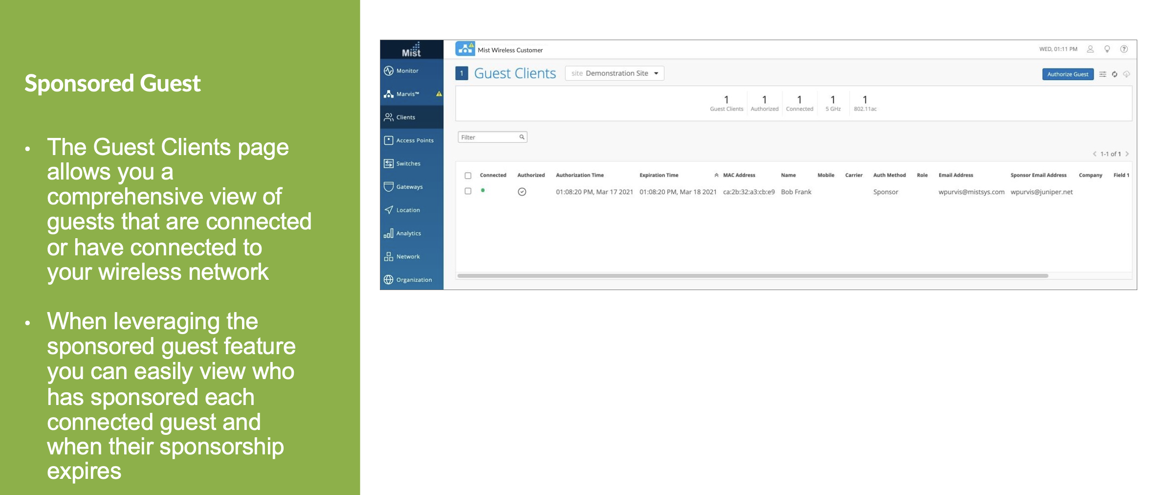Check the Bob Frank row checkbox
Screen dimensions: 1149x495
[468, 191]
